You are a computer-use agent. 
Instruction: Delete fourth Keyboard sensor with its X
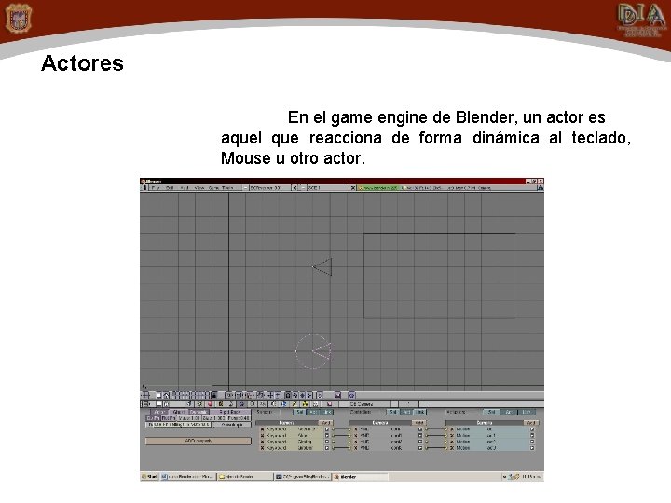click(x=262, y=447)
